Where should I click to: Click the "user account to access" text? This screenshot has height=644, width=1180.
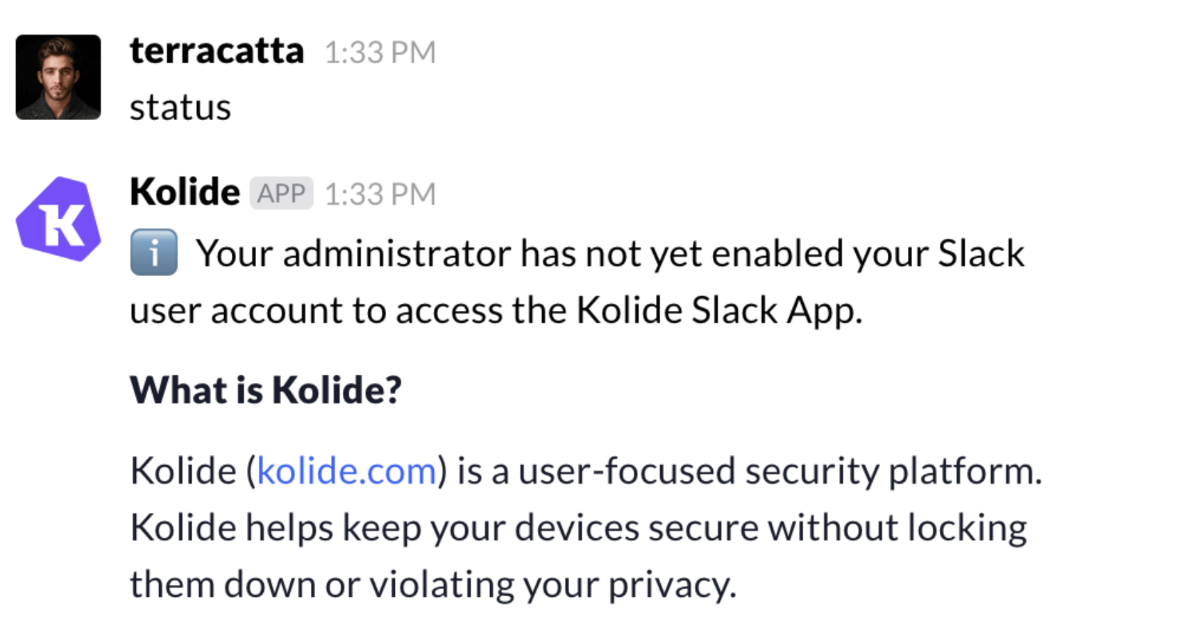pyautogui.click(x=315, y=310)
